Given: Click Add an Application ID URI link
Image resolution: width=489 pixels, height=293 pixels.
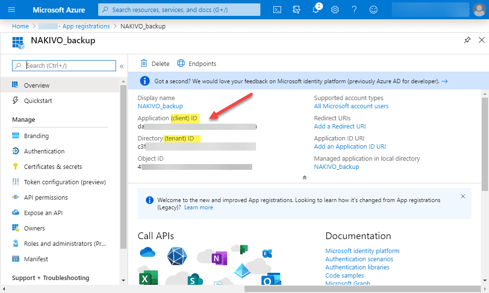Looking at the screenshot, I should click(x=350, y=146).
